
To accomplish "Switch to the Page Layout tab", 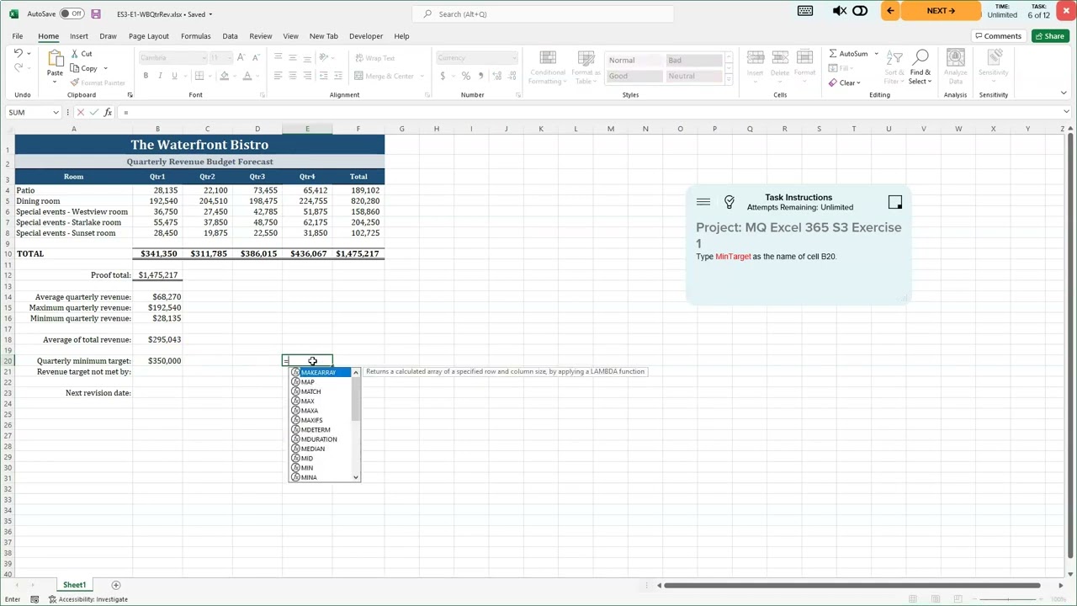I will pos(149,36).
